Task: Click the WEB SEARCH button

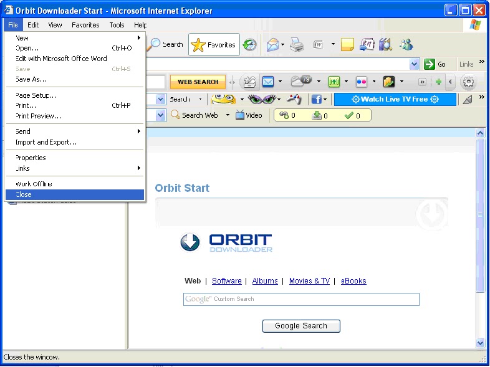Action: (198, 82)
